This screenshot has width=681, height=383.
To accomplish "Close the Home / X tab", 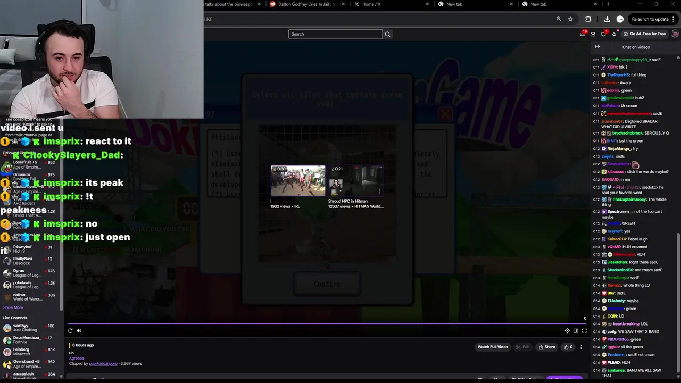I will tap(427, 4).
